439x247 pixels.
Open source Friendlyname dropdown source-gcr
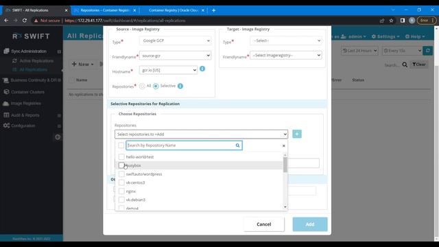(176, 56)
